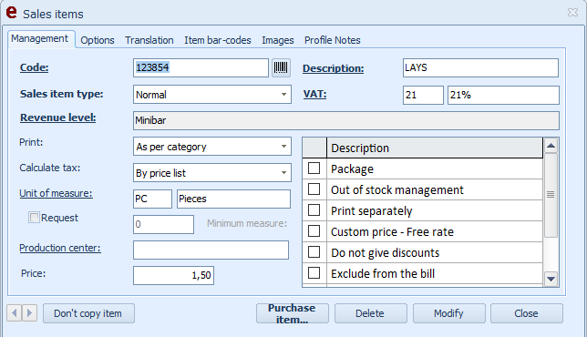Check Exclude from the bill option

314,273
